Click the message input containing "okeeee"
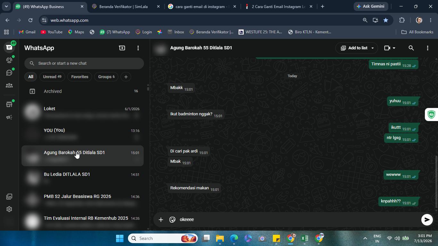Screen dimensions: 438x246 [298, 219]
